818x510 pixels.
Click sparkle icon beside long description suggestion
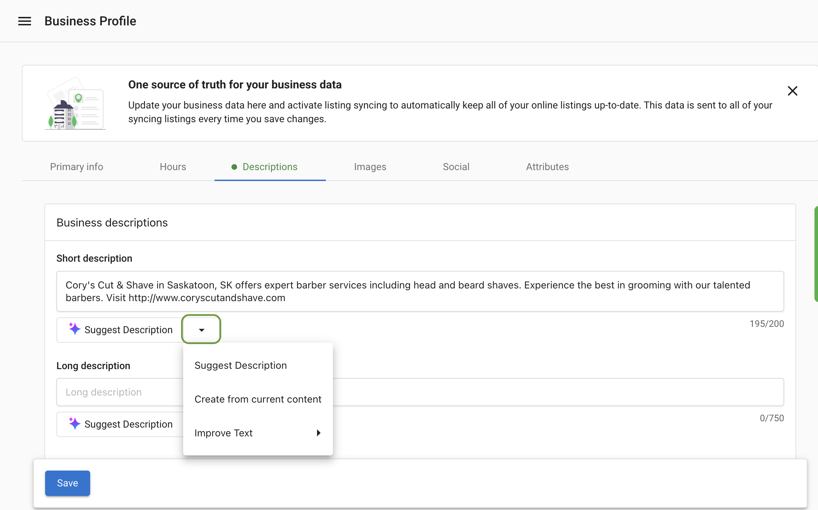(74, 423)
